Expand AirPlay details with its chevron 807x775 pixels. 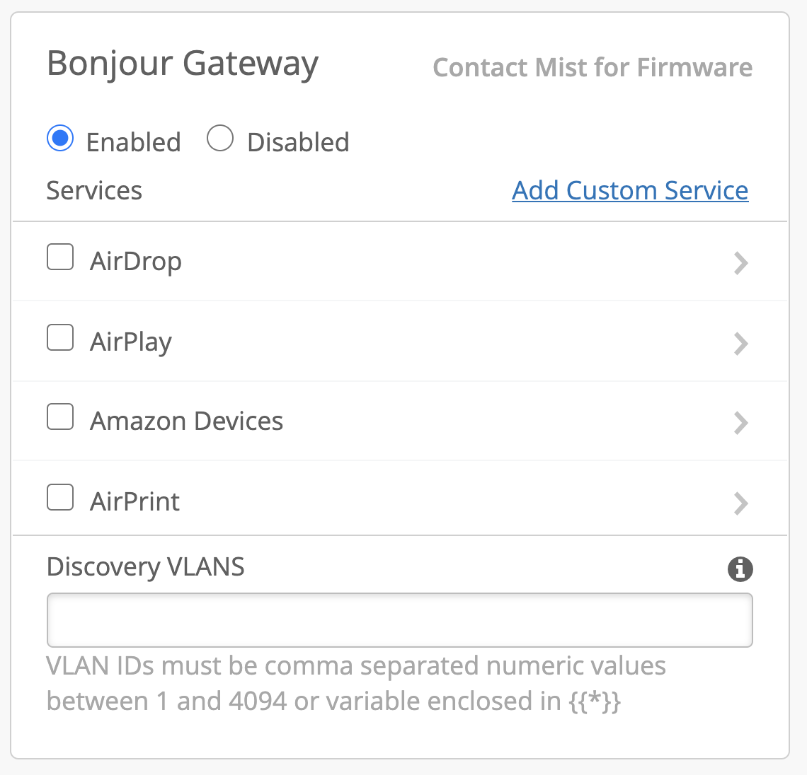tap(740, 344)
